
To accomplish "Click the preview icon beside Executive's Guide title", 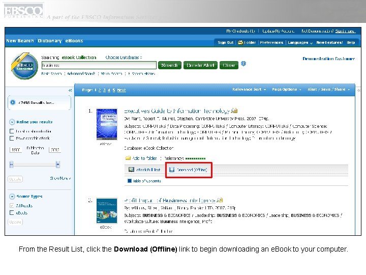I will click(x=234, y=111).
